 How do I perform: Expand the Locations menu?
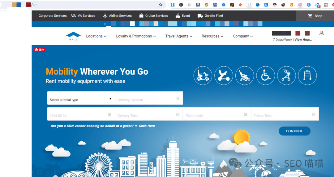[x=96, y=36]
